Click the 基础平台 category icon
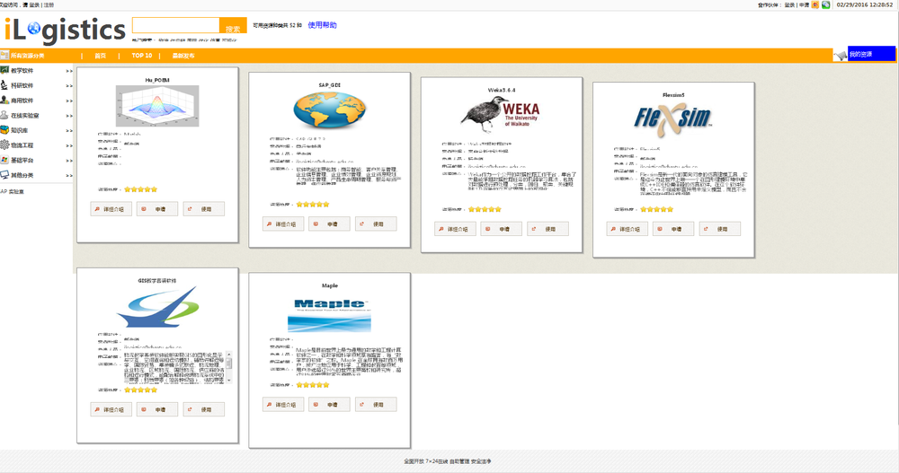899x473 pixels. click(4, 160)
